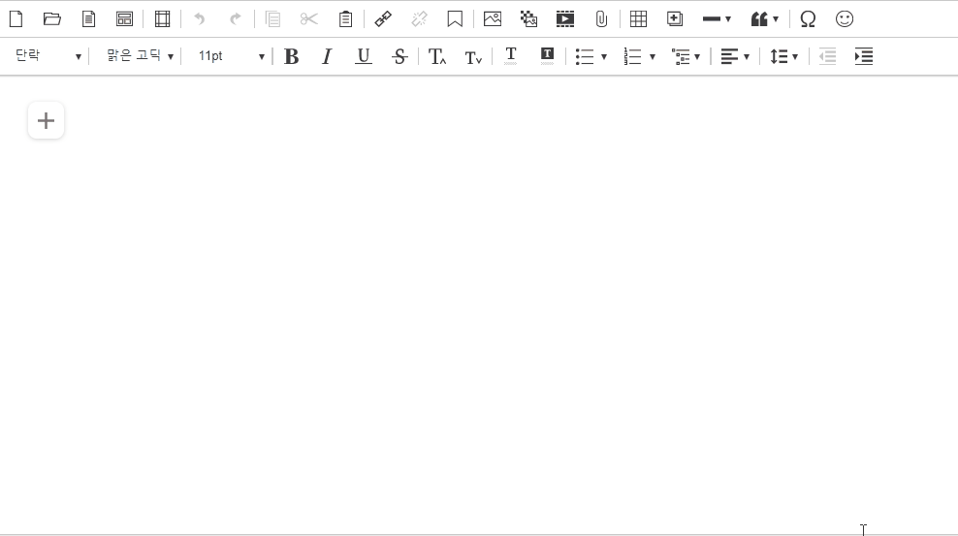Insert a hyperlink with the link icon
The width and height of the screenshot is (958, 536).
point(383,18)
